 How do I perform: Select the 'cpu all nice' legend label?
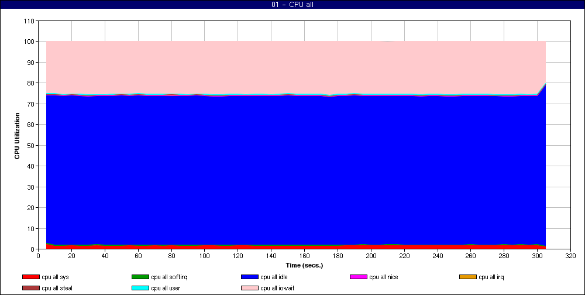click(x=384, y=277)
